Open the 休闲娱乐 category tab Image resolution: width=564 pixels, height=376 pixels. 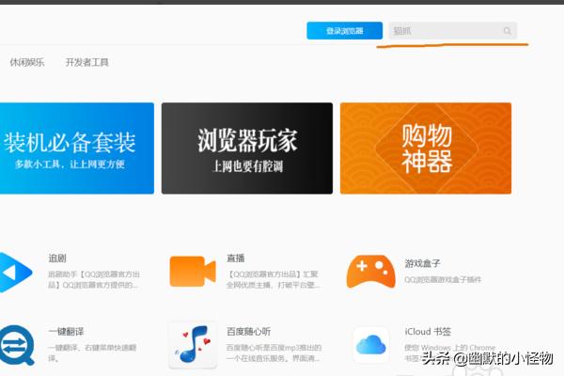[27, 62]
